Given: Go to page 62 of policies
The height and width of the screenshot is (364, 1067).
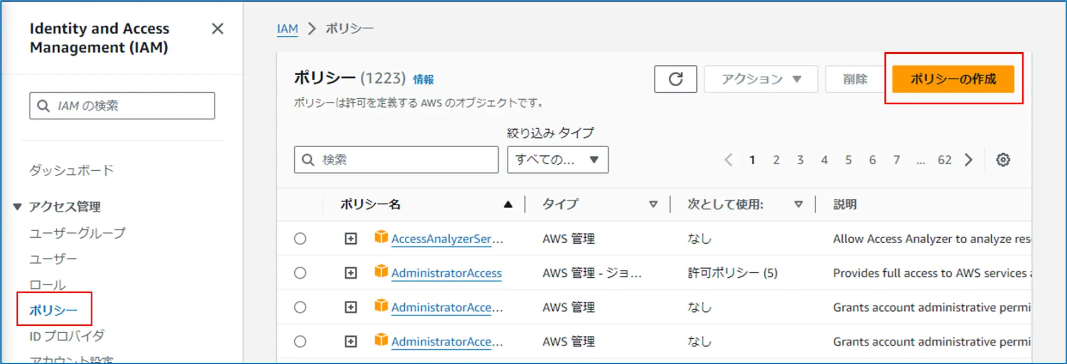Looking at the screenshot, I should [944, 160].
